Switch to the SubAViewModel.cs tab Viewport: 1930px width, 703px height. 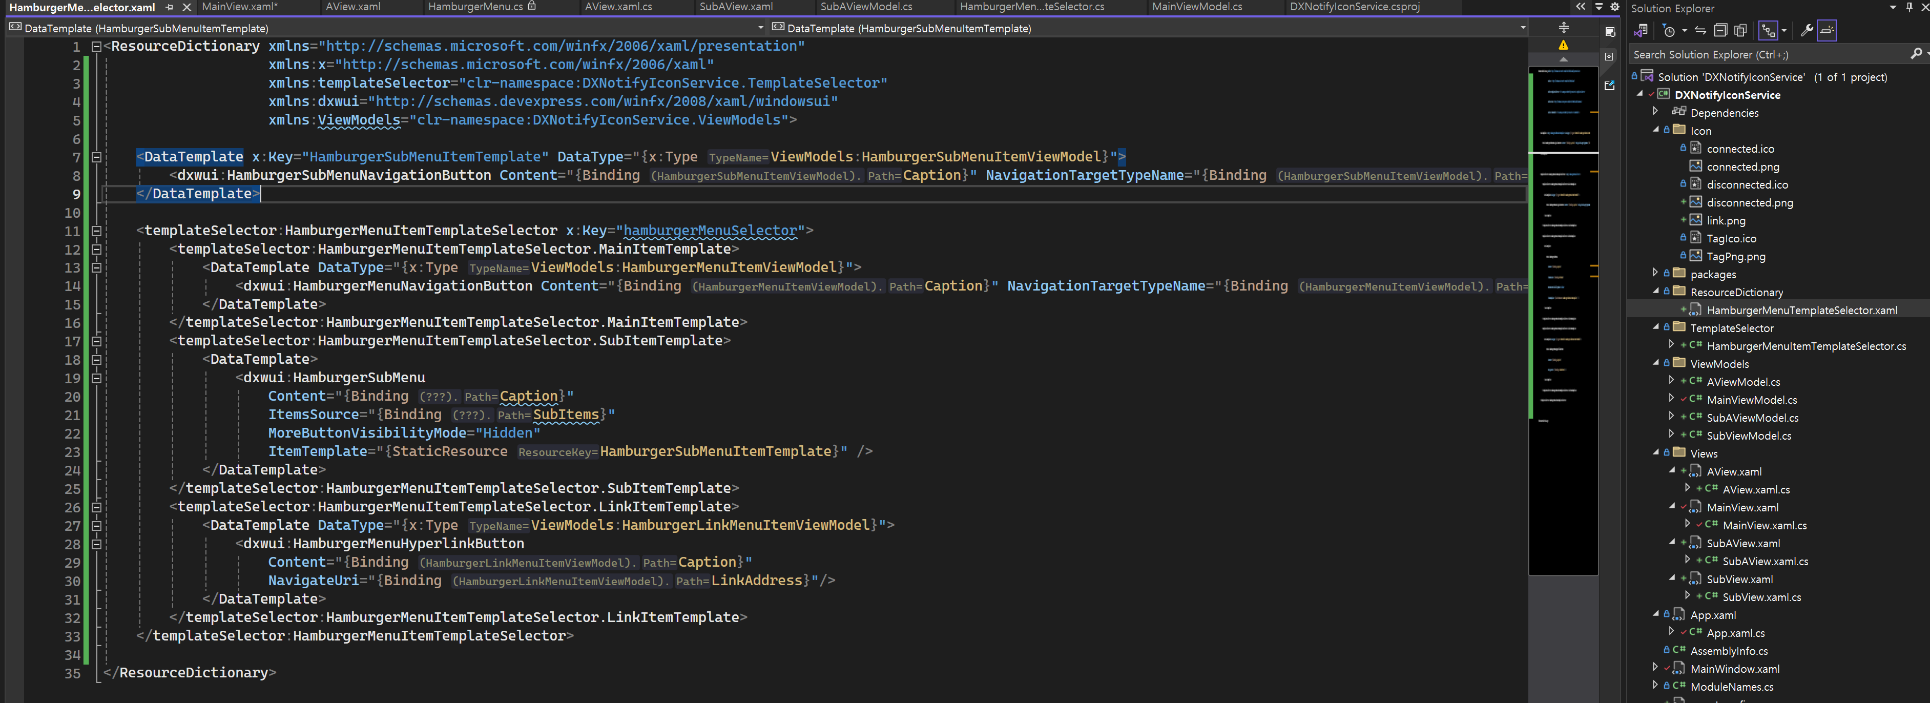coord(865,7)
